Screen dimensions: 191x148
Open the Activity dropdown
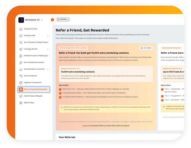tap(63, 19)
